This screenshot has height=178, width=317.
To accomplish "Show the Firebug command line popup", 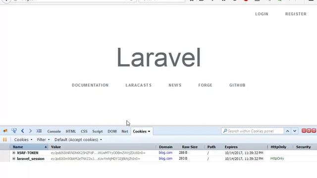I will point(39,131).
